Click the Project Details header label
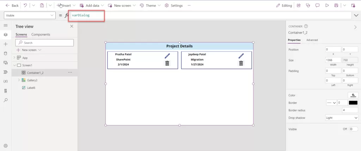This screenshot has height=151, width=361. (179, 46)
